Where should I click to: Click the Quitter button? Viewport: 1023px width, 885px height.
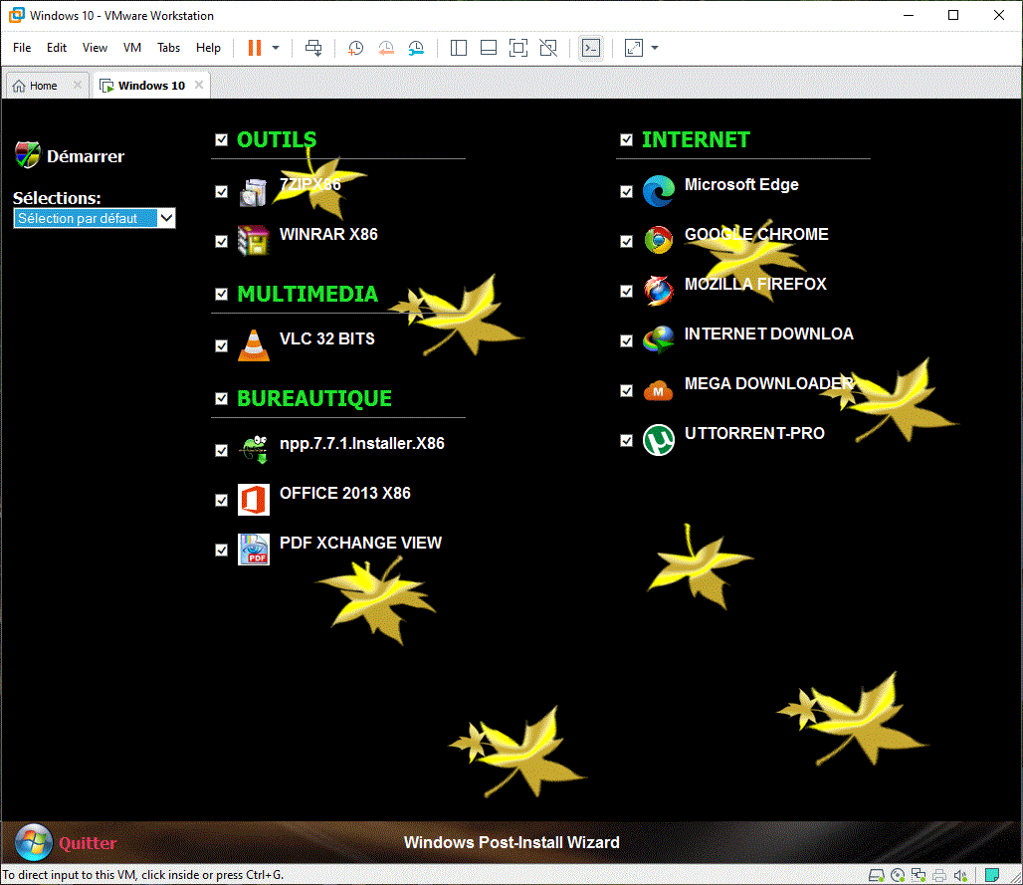point(88,843)
